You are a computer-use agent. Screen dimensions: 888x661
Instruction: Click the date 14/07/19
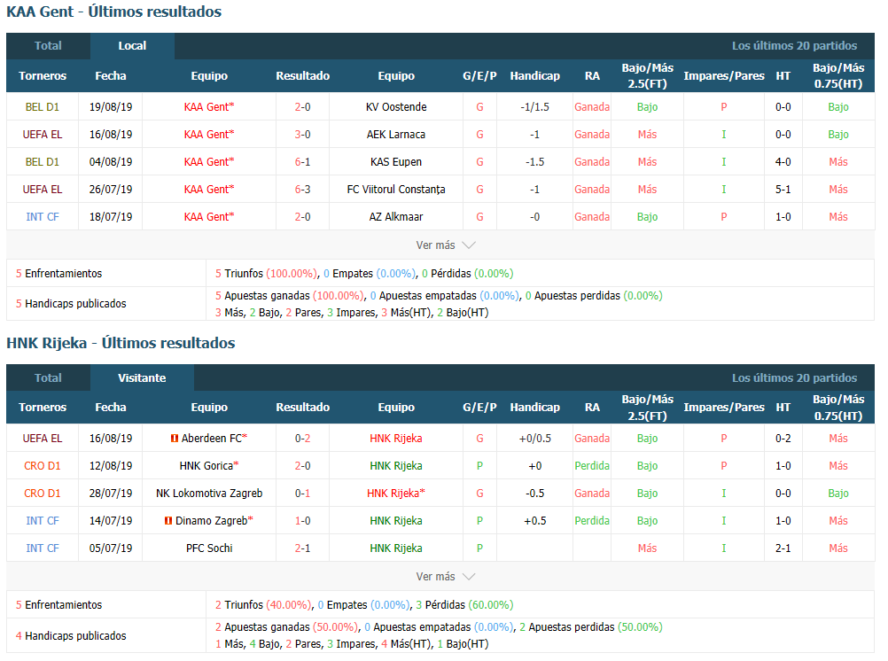[111, 520]
